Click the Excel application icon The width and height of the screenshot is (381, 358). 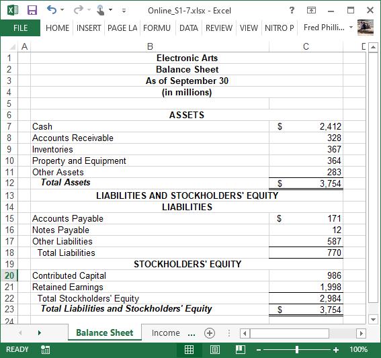pos(12,10)
